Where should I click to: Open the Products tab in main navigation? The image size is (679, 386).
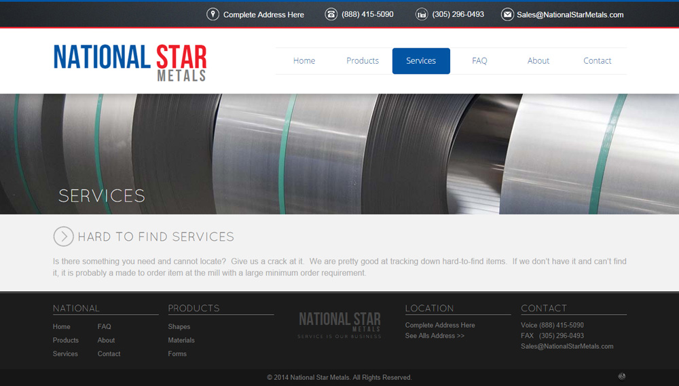pyautogui.click(x=363, y=61)
